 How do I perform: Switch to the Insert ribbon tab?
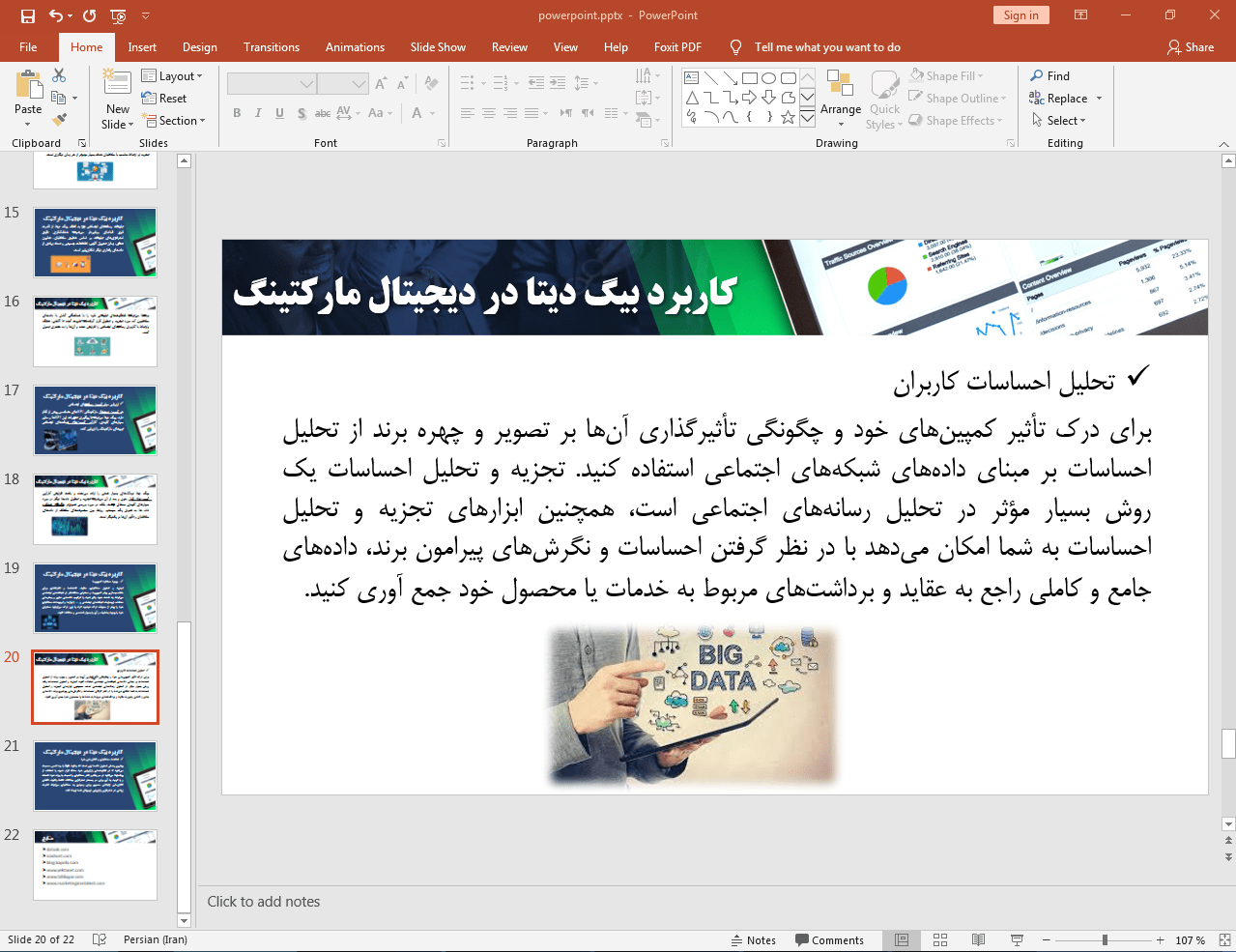click(x=140, y=46)
